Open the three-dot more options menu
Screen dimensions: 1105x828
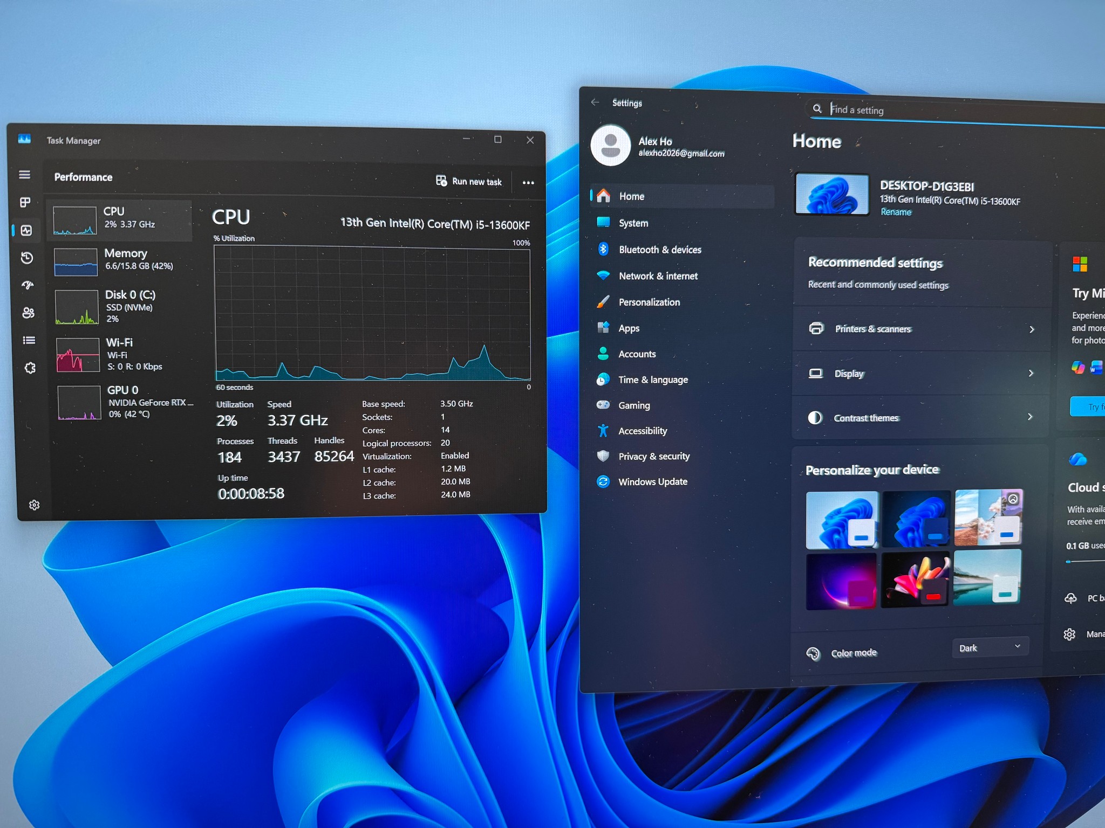(528, 183)
